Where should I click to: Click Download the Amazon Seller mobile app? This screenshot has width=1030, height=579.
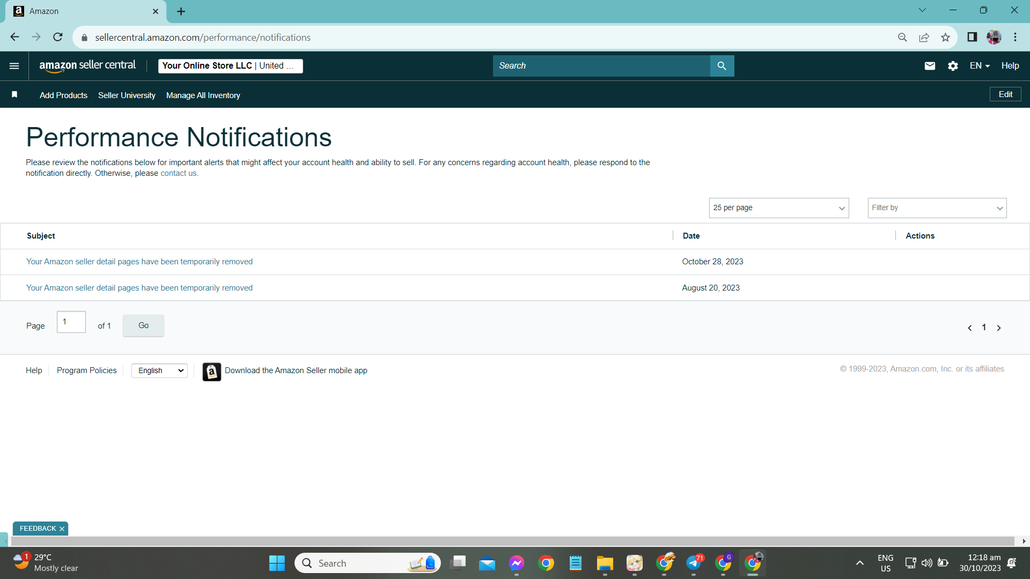point(296,370)
